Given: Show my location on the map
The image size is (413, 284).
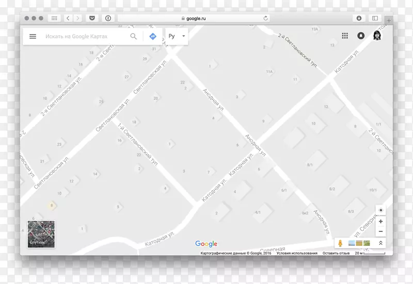Looking at the screenshot, I should (380, 210).
